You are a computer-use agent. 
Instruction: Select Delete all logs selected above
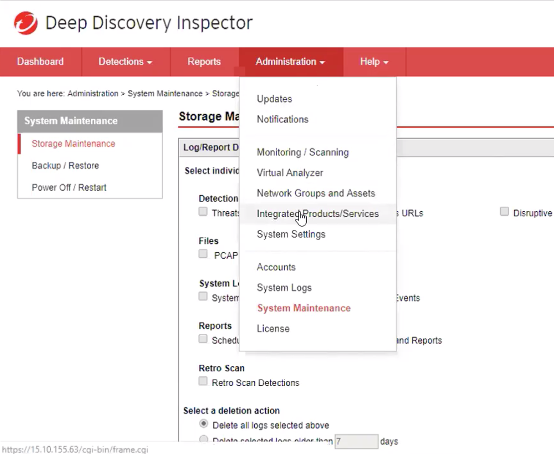(203, 423)
